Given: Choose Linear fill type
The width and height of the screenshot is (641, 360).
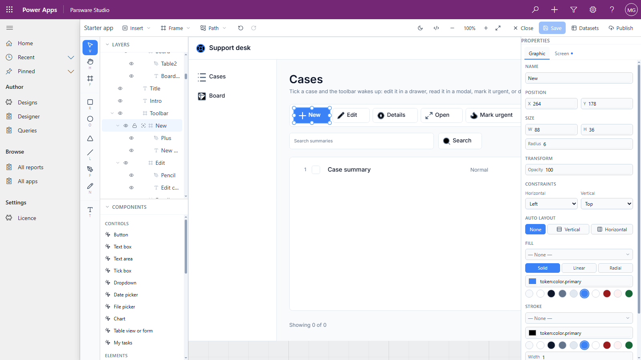Looking at the screenshot, I should click(579, 268).
